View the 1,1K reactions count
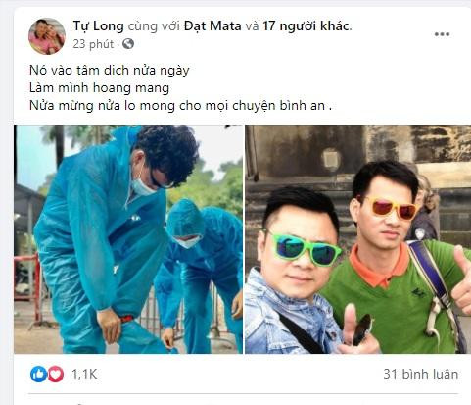 click(84, 375)
